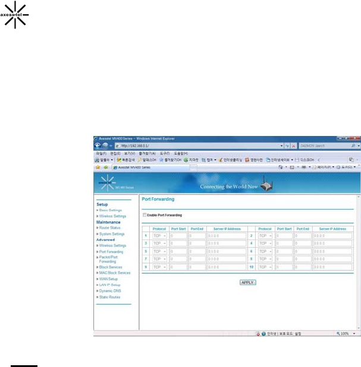This screenshot has width=361, height=367.
Task: Open Router Status link
Action: coord(109,227)
